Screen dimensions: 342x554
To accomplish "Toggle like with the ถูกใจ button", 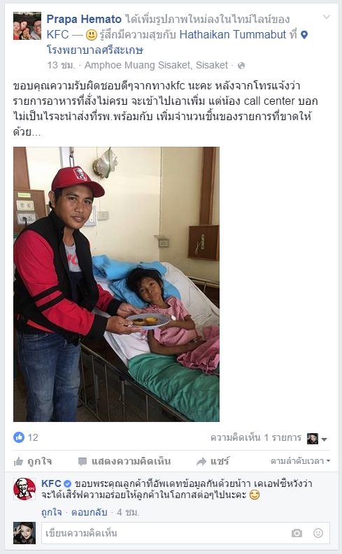I will point(33,461).
